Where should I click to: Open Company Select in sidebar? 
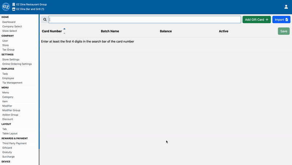(12, 26)
